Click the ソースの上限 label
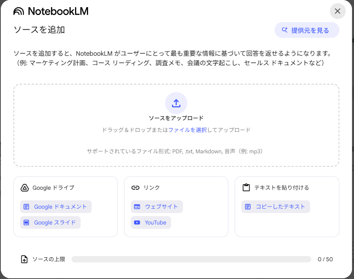The image size is (354, 279). (49, 259)
